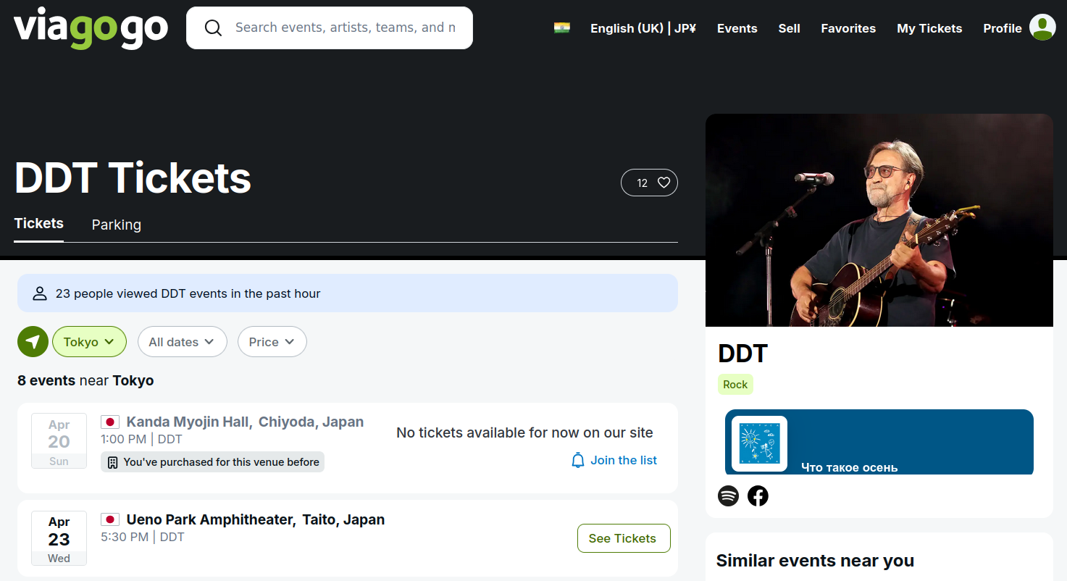Expand the Tokyo location dropdown

[x=89, y=342]
